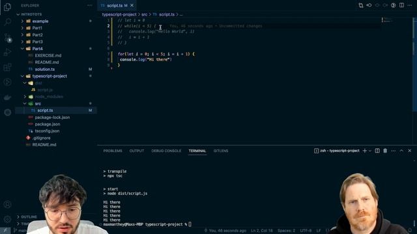
Task: Open the Docker view in activity bar
Action: pyautogui.click(x=7, y=97)
